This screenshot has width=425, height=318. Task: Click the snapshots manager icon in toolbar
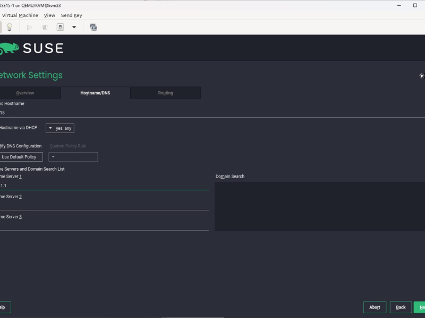(x=93, y=28)
